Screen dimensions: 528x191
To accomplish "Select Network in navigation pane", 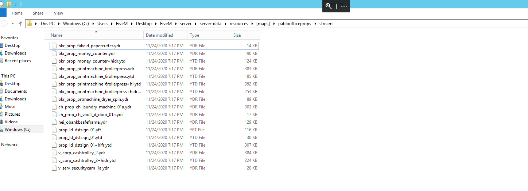I will pyautogui.click(x=9, y=145).
